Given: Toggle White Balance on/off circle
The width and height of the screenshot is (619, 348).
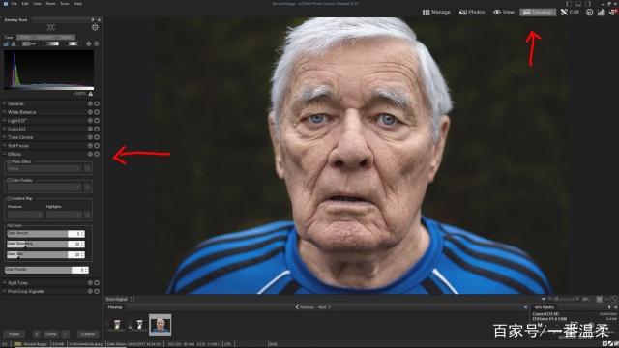Looking at the screenshot, I should point(97,112).
